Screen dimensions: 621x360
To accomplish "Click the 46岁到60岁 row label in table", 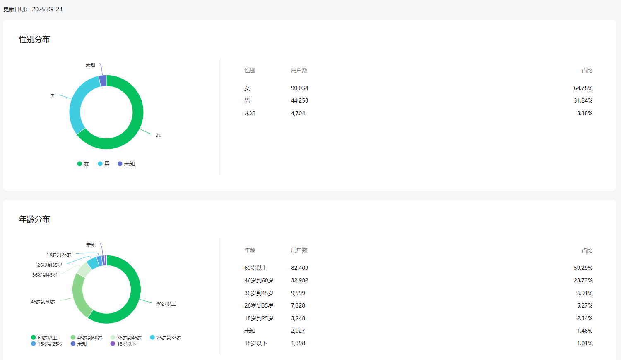I will (x=259, y=280).
